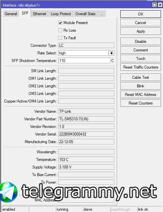Viewport: 163px width, 212px height.
Task: Click the Blink button
Action: [x=141, y=86]
